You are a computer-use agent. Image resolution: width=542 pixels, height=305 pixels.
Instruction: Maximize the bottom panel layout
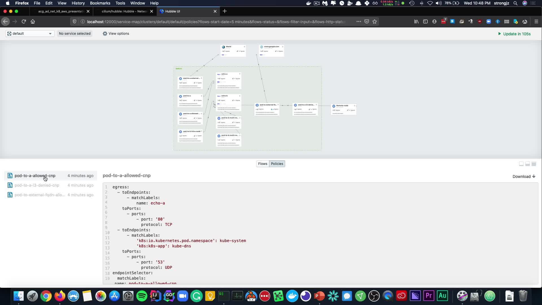[x=534, y=164]
